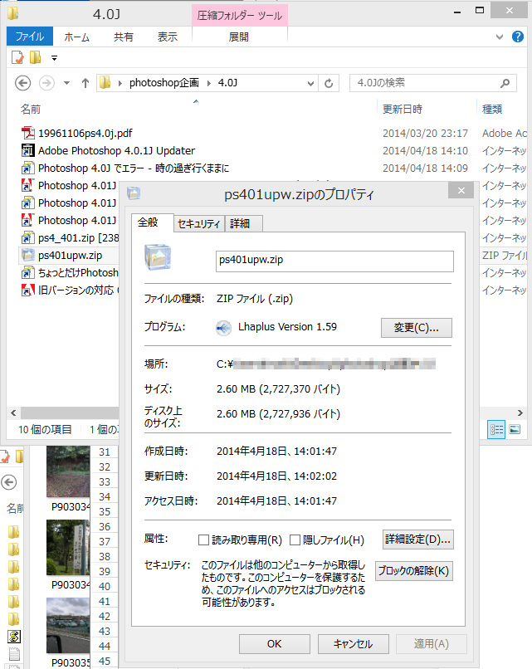Refresh the 4.0J folder view
532x669 pixels.
click(329, 83)
